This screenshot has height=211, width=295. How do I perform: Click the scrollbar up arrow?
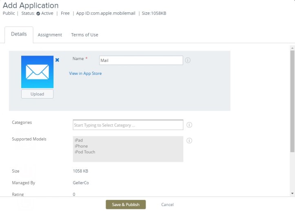292,47
